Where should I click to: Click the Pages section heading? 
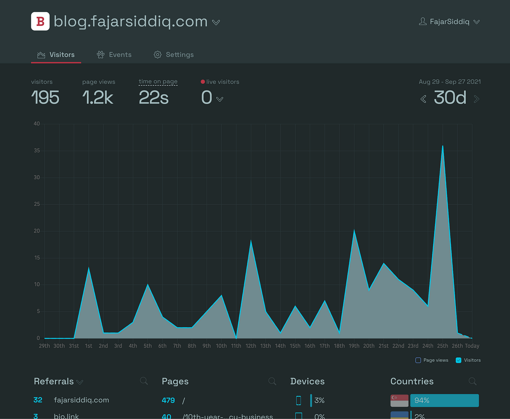(175, 381)
